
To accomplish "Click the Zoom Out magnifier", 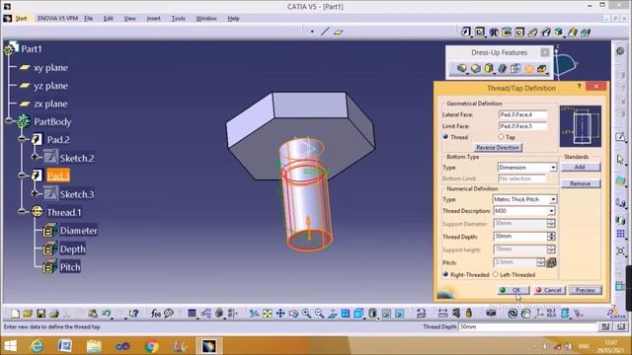I will pyautogui.click(x=319, y=314).
